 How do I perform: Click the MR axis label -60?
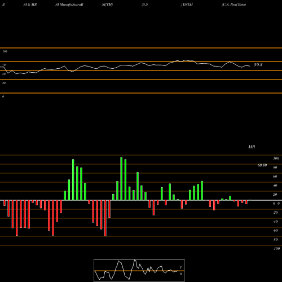[x=275, y=231]
